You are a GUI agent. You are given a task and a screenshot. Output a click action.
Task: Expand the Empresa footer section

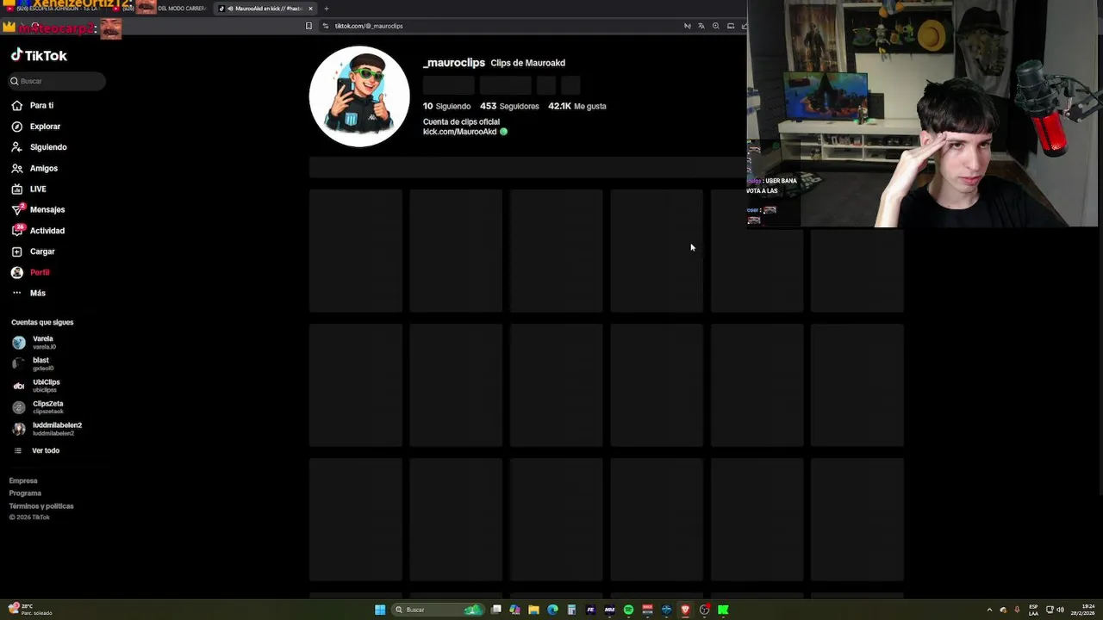pos(23,480)
